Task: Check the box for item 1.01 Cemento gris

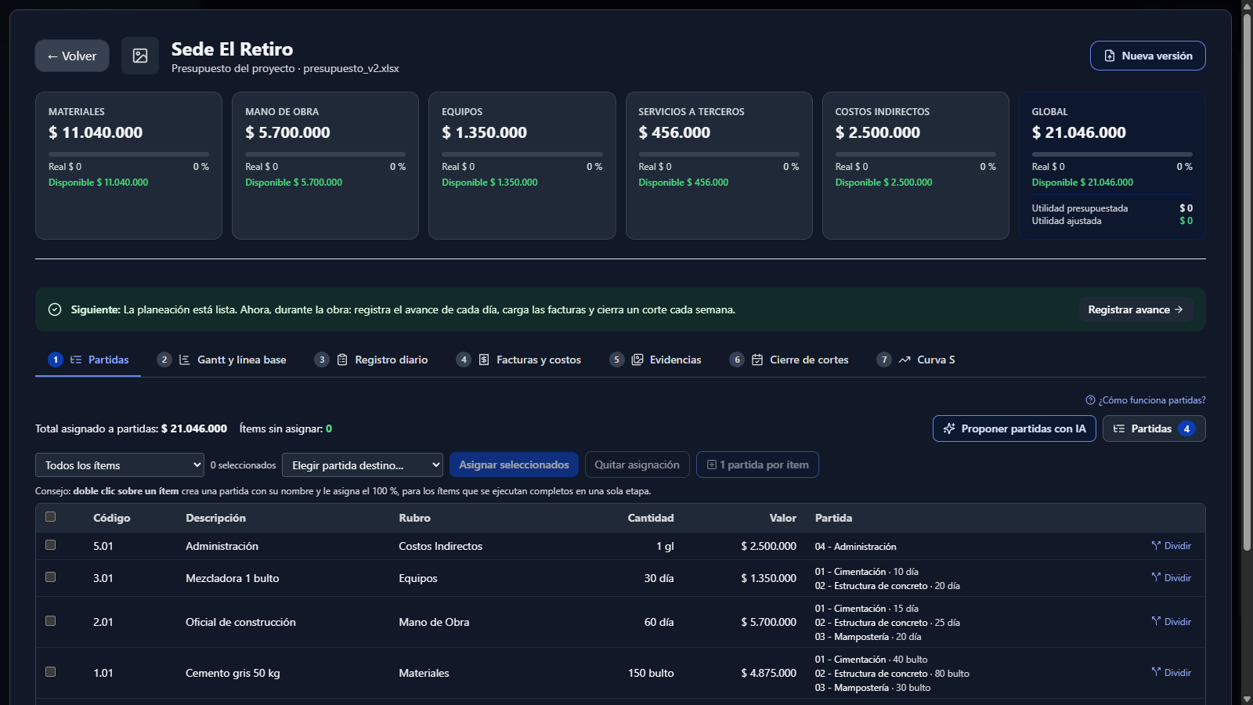Action: click(51, 672)
